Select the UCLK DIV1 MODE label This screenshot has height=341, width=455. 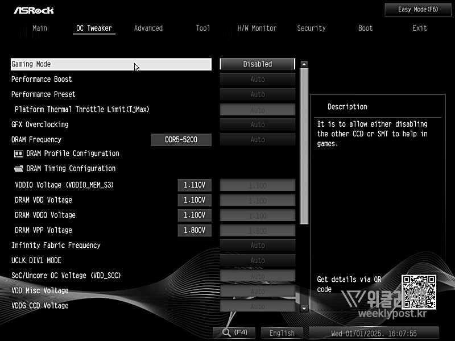(x=36, y=260)
